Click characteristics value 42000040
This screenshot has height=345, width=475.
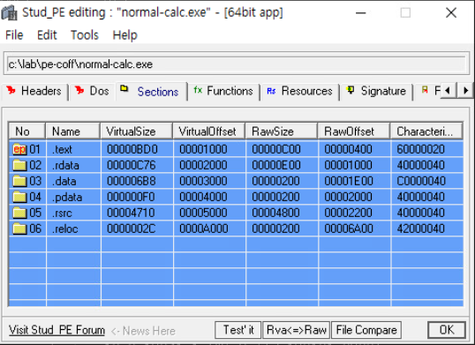[x=421, y=229]
